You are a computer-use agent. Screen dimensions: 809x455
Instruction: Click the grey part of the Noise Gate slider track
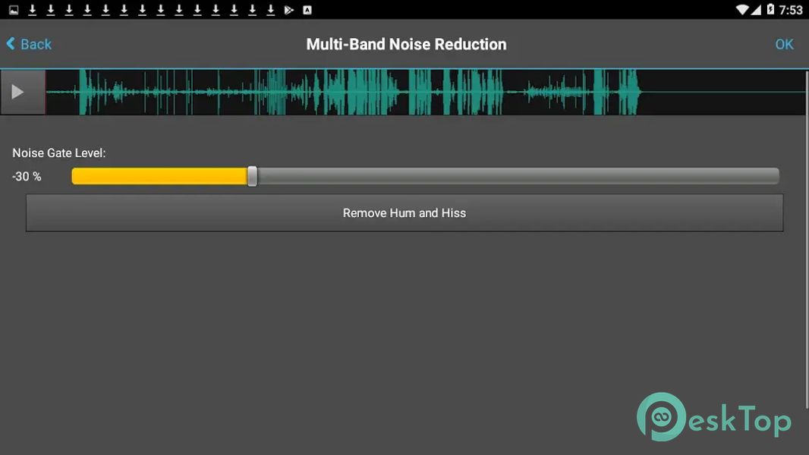(518, 176)
